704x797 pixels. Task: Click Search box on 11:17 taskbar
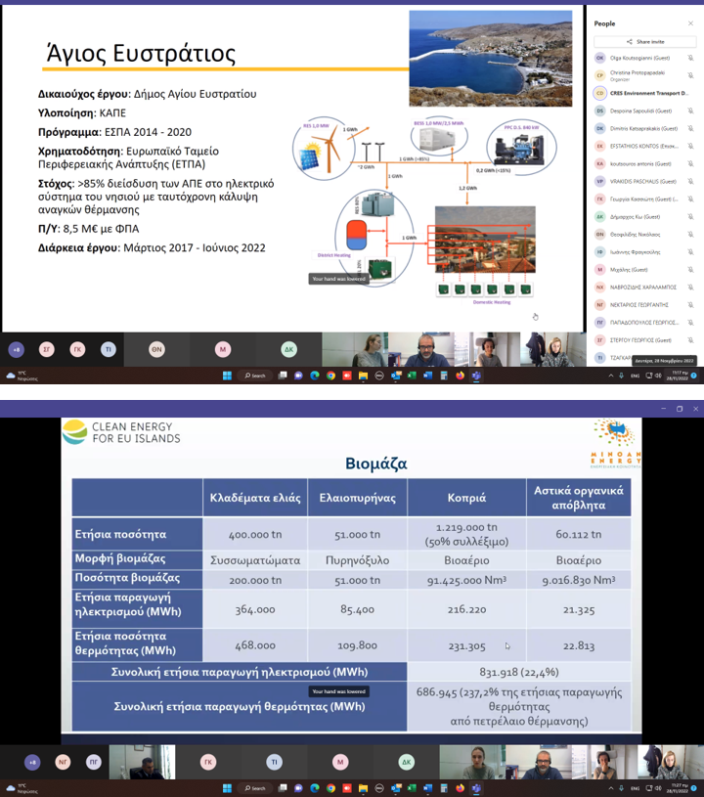click(x=255, y=376)
